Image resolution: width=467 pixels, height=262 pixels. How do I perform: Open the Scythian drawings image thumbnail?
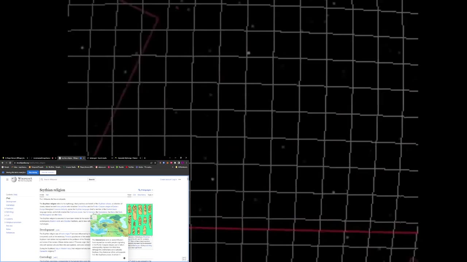point(140,219)
